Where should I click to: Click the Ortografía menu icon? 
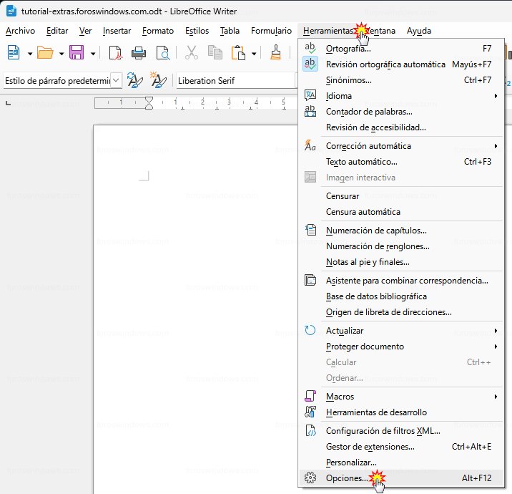(x=310, y=48)
